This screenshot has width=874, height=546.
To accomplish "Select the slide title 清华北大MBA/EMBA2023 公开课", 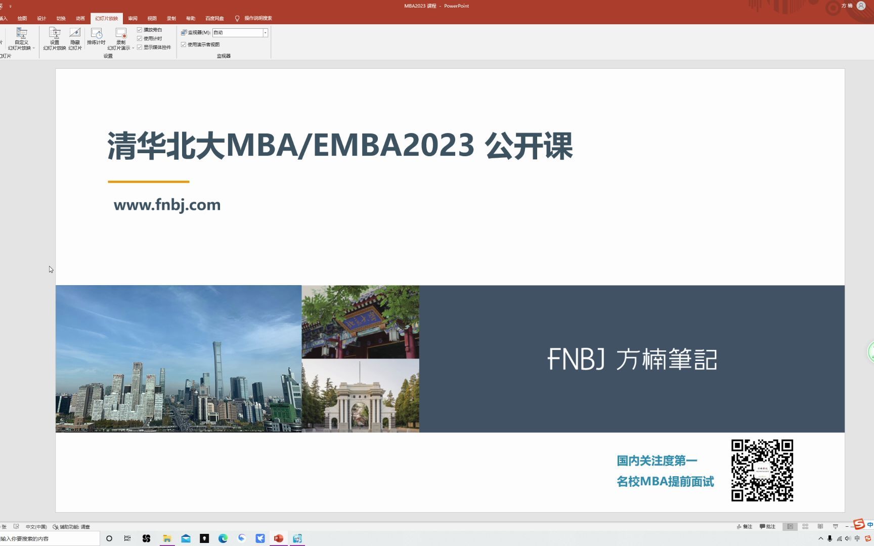I will (340, 146).
